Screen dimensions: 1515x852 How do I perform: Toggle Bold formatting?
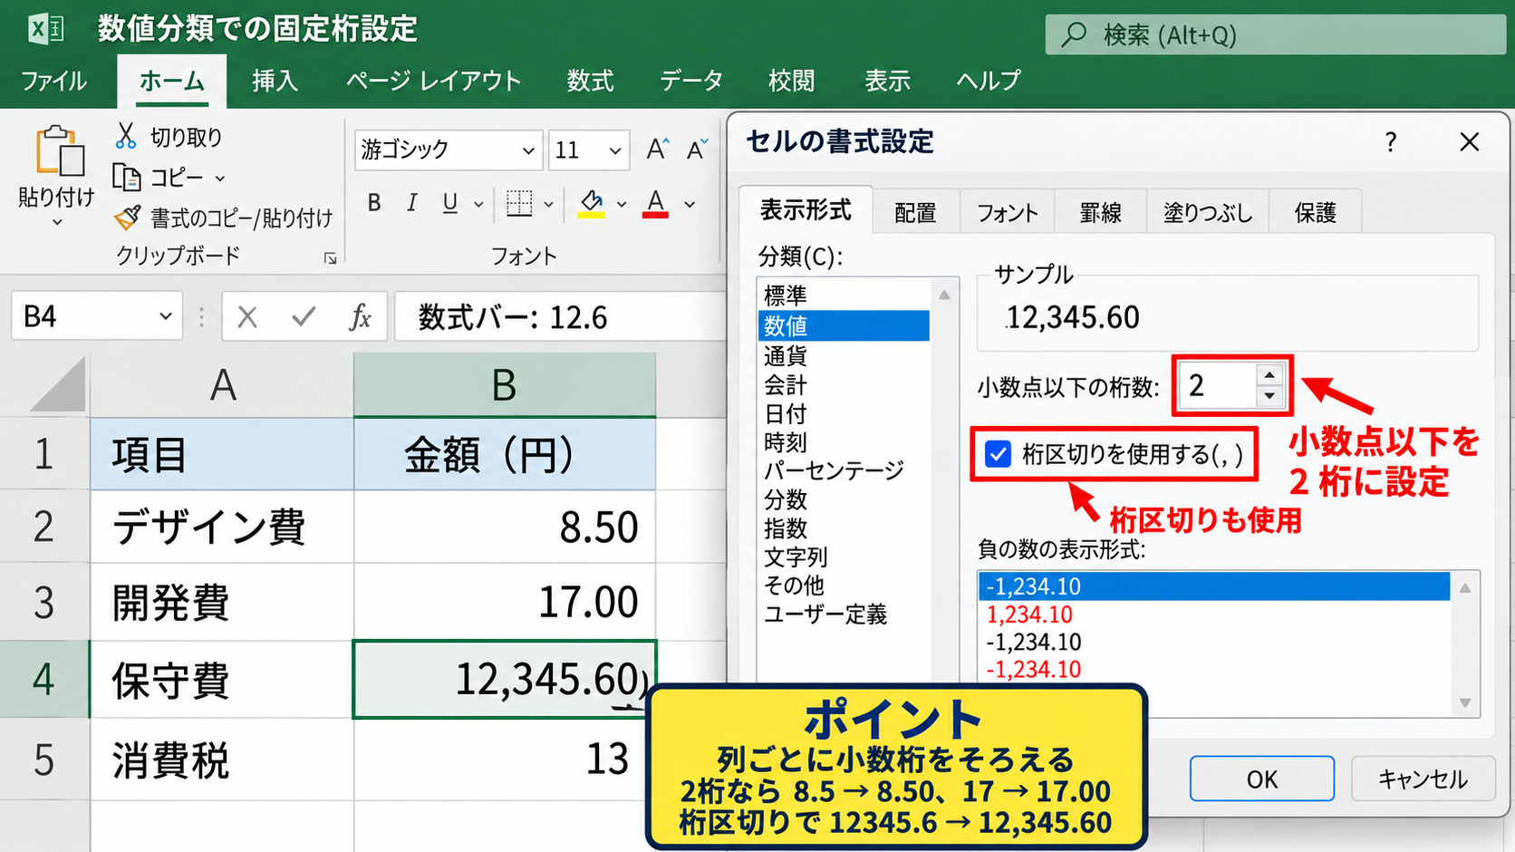374,203
